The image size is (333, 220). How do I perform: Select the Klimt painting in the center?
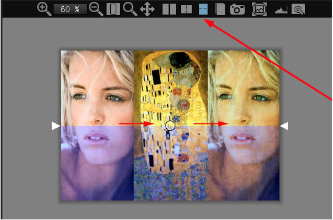[170, 125]
